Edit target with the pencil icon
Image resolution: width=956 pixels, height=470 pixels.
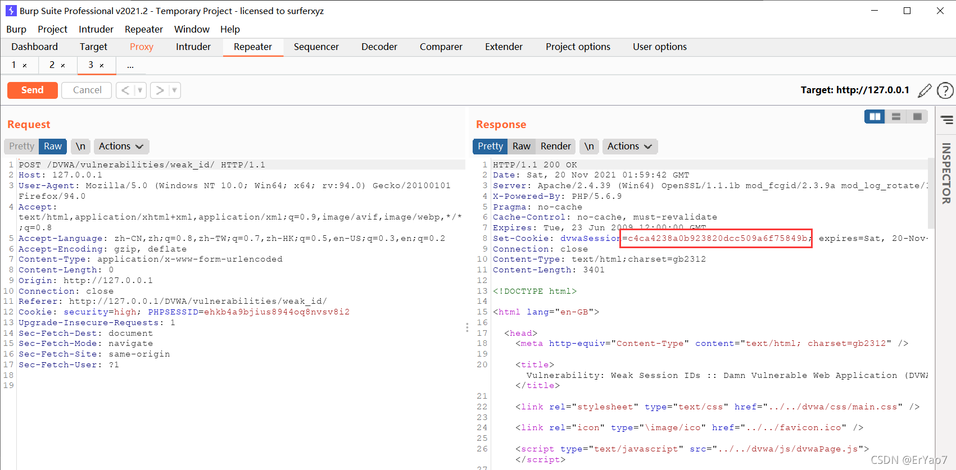[925, 90]
